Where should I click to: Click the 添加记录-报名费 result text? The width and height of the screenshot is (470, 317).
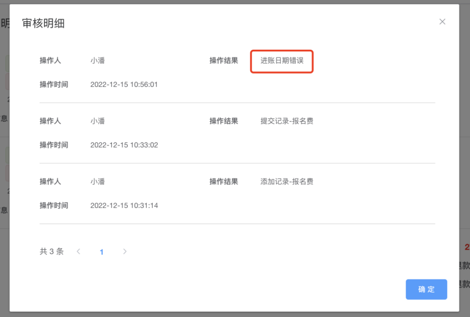pyautogui.click(x=287, y=182)
